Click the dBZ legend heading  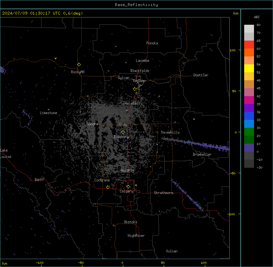click(x=257, y=17)
